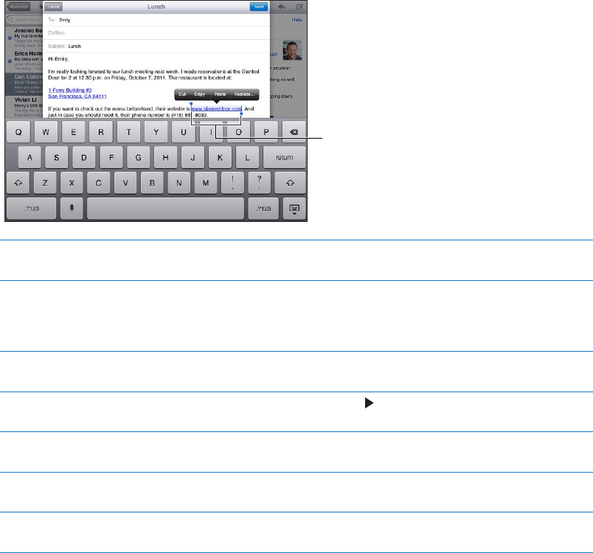Tap the T key
The height and width of the screenshot is (553, 593).
(128, 132)
